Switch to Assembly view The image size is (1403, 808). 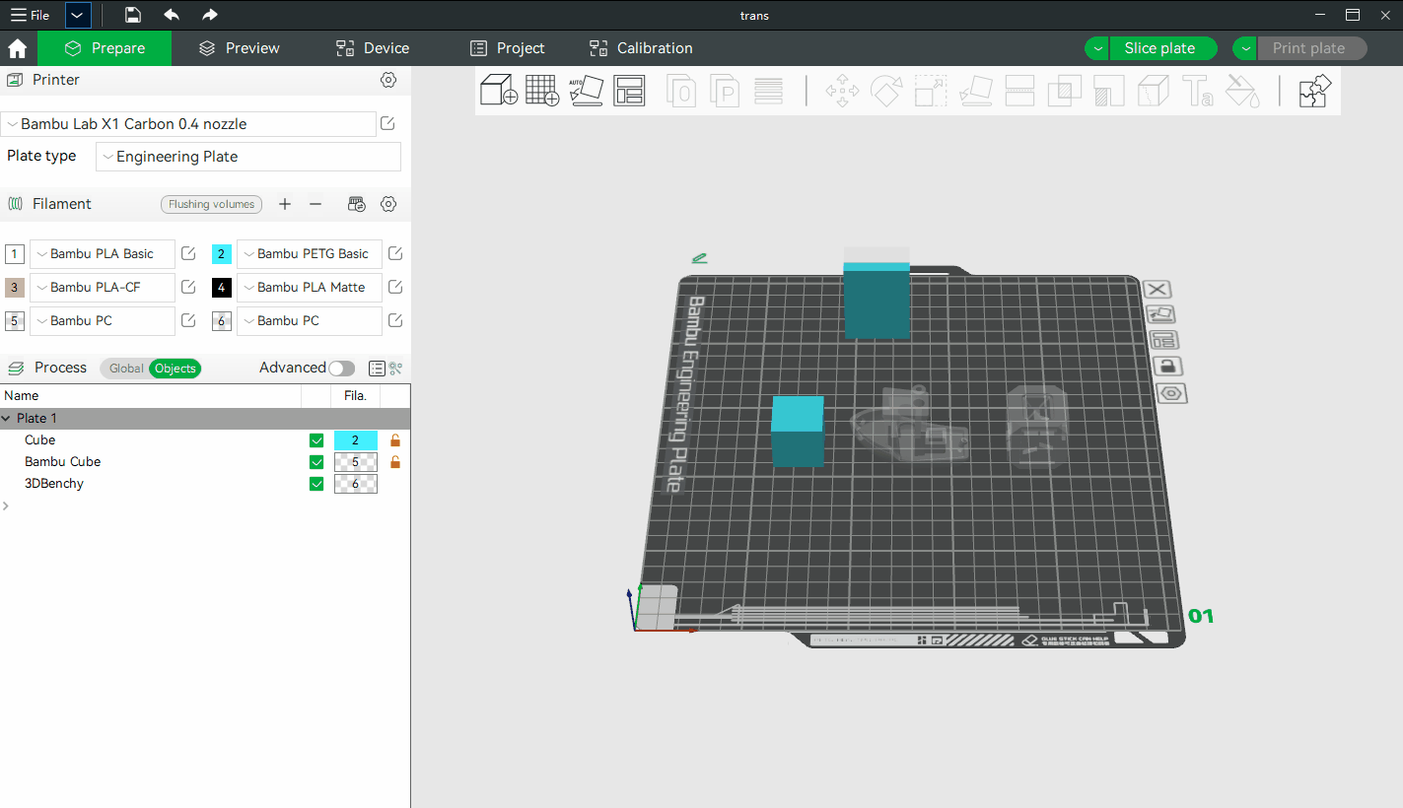[1315, 91]
